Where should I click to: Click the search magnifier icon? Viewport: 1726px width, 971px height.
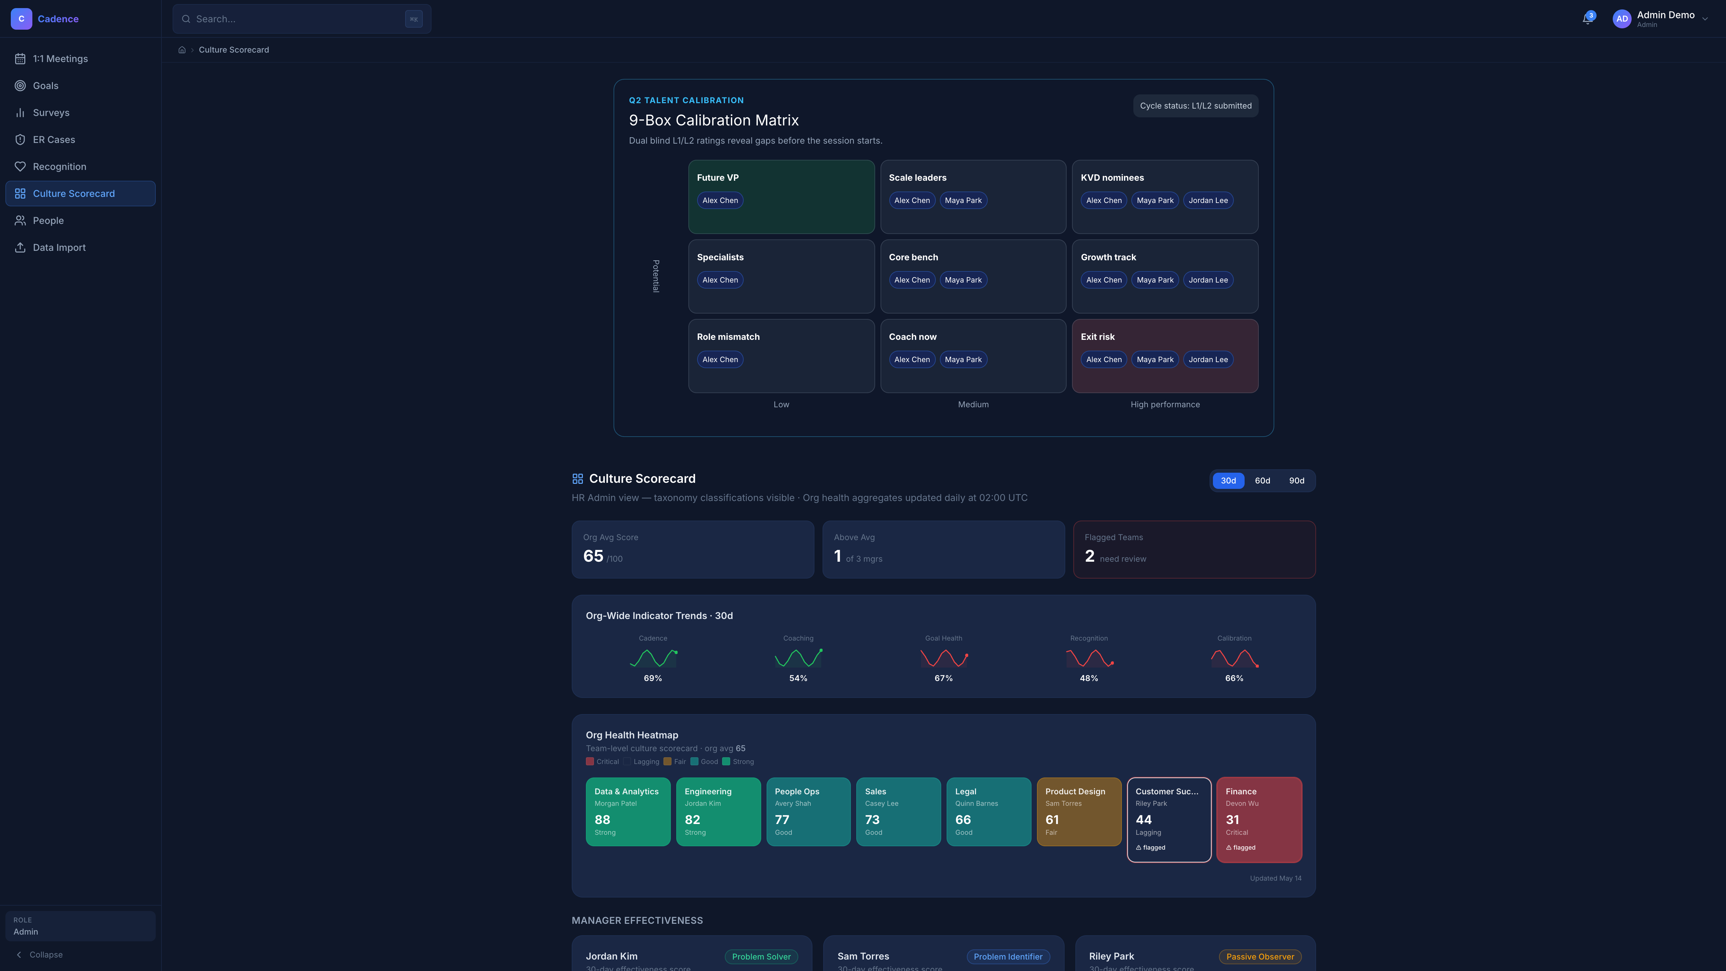186,19
